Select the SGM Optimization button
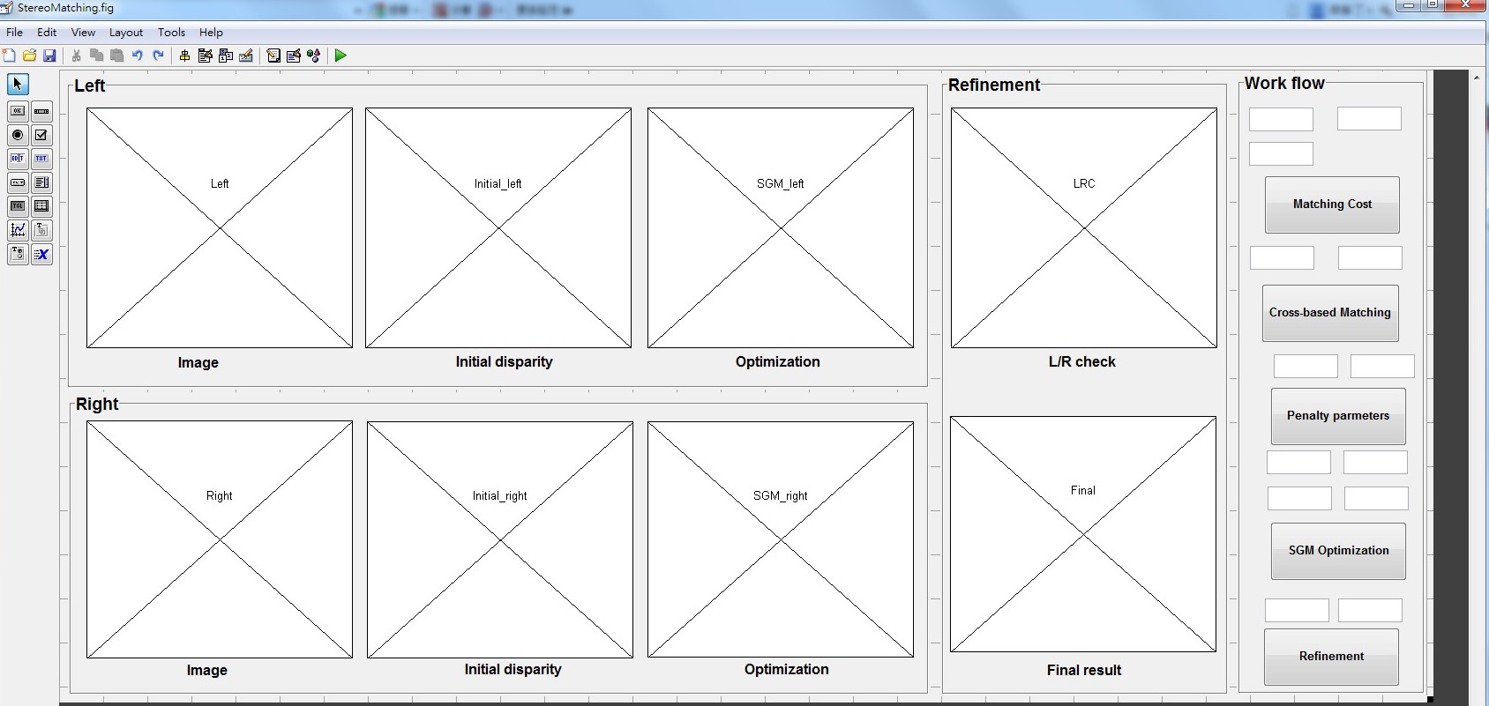 pos(1338,551)
